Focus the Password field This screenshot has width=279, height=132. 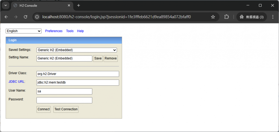click(x=64, y=100)
